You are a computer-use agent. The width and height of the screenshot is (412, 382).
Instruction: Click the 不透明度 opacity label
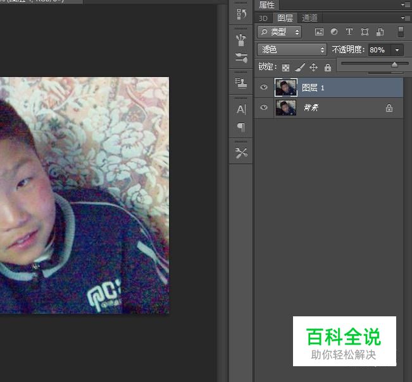[348, 49]
